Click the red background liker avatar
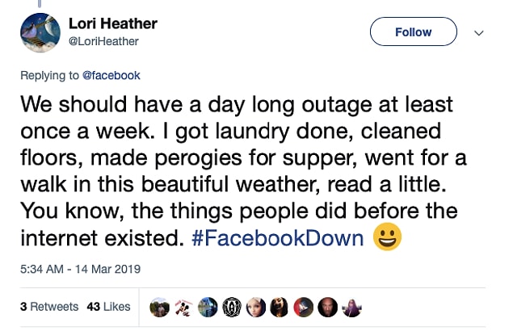Image resolution: width=513 pixels, height=331 pixels. tap(304, 307)
